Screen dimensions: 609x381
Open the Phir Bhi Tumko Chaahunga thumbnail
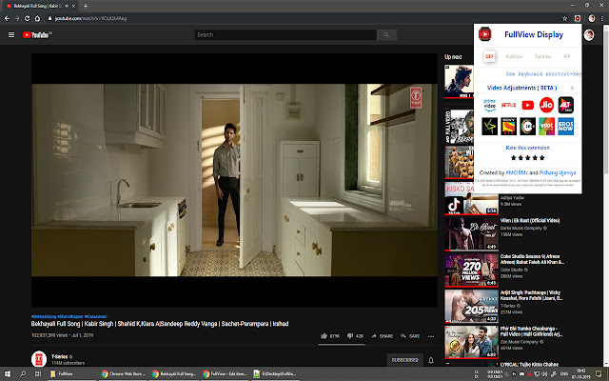[472, 342]
